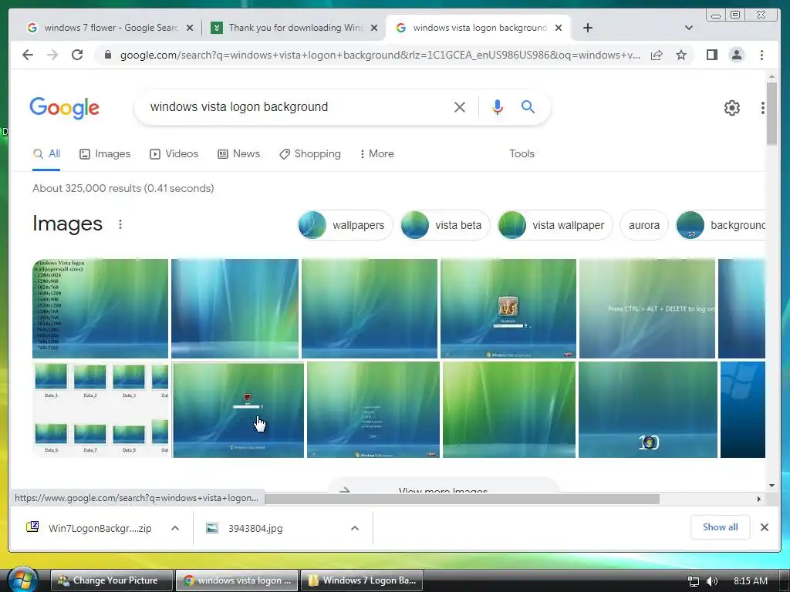
Task: Close the Thank you for downloading tab
Action: (374, 28)
